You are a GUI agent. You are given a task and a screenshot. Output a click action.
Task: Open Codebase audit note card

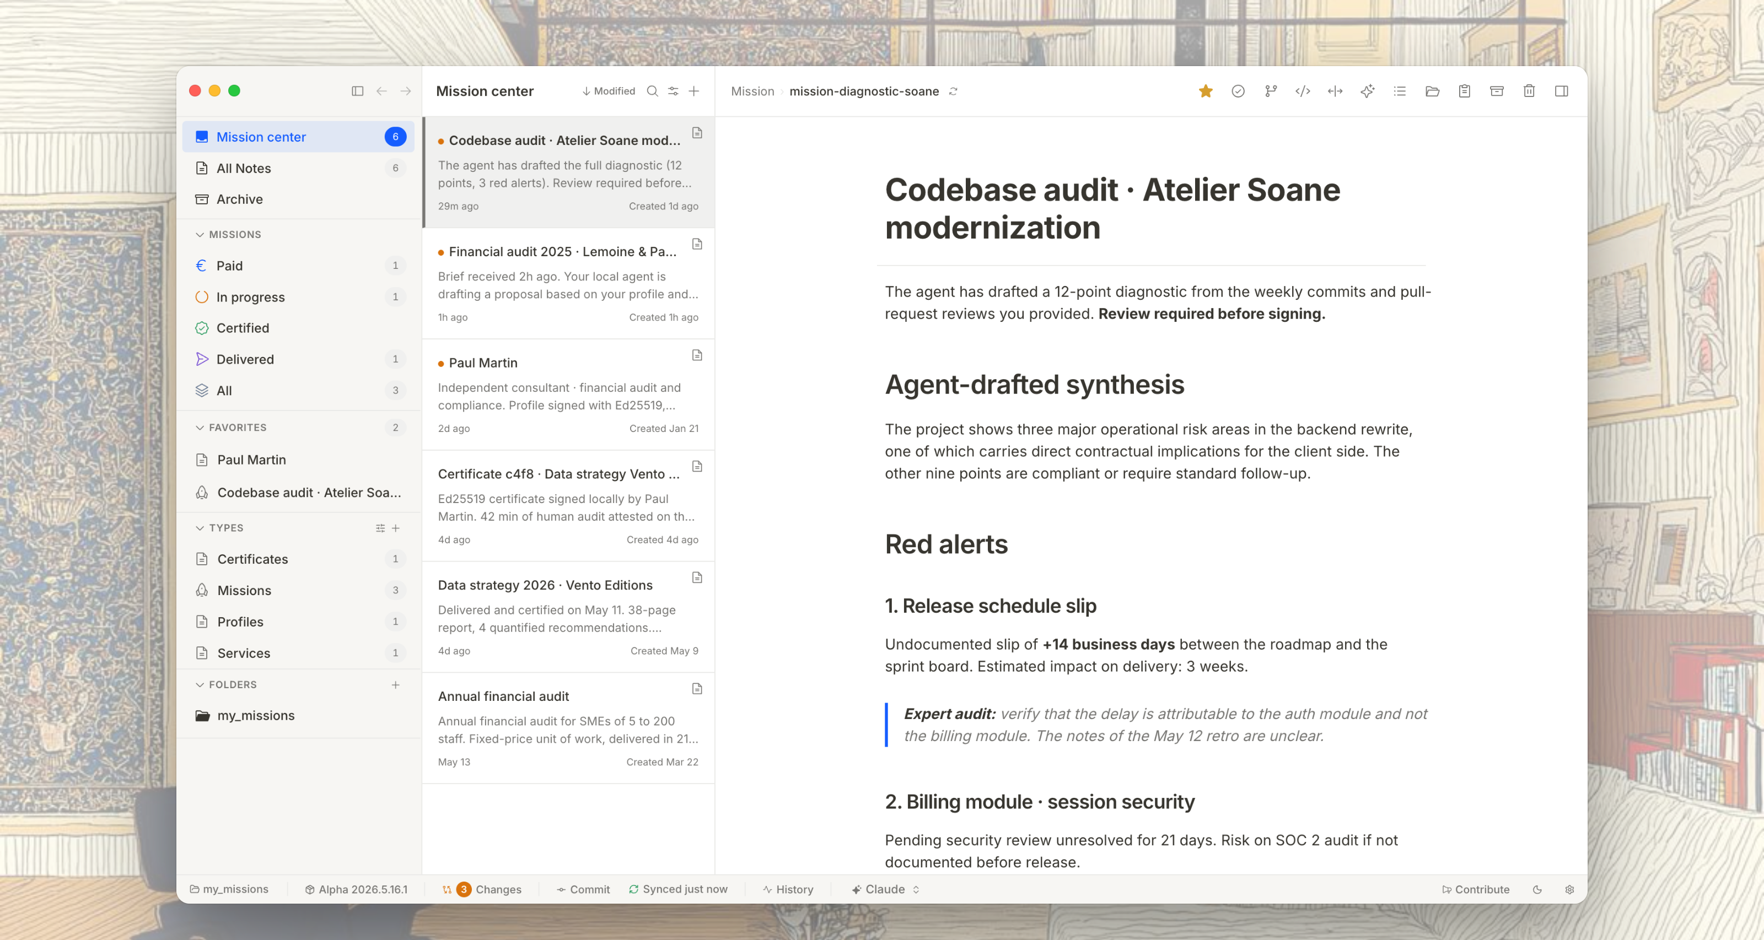568,172
